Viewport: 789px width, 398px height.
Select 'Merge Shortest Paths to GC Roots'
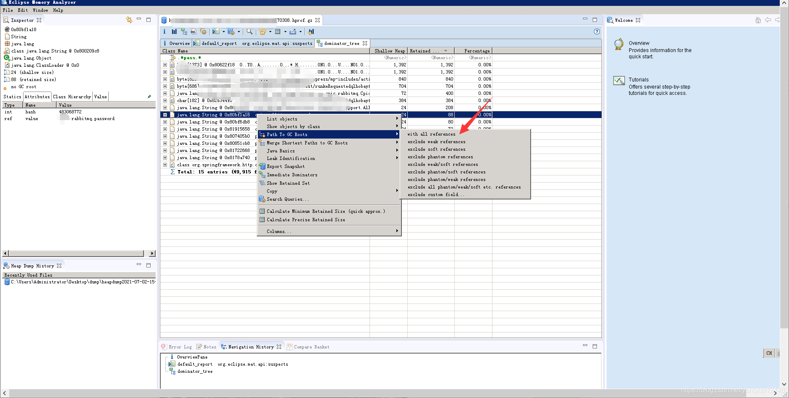click(329, 143)
